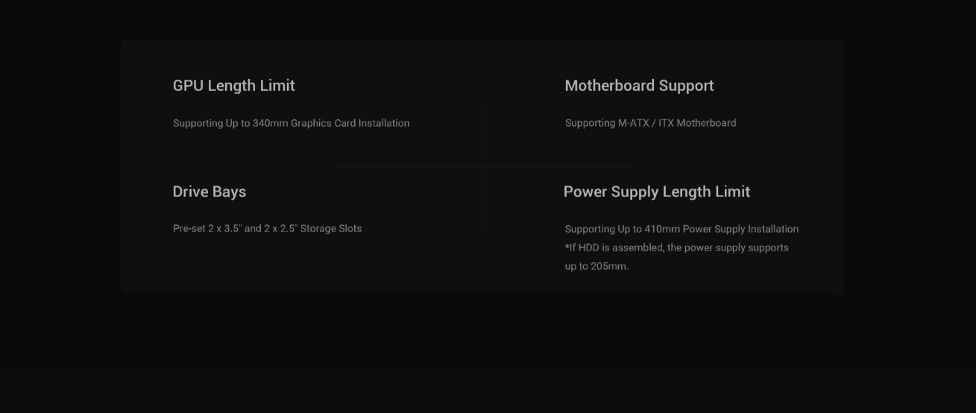This screenshot has height=413, width=976.
Task: Select the M-ATX / ITX Motherboard description text
Action: pos(650,123)
